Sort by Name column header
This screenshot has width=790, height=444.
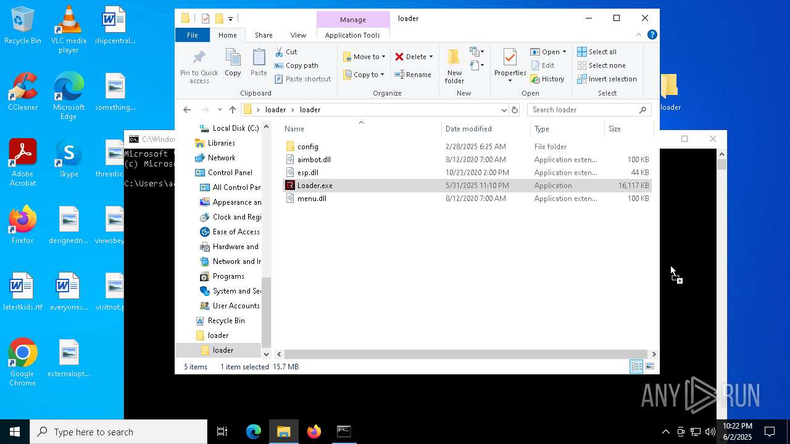pyautogui.click(x=362, y=129)
